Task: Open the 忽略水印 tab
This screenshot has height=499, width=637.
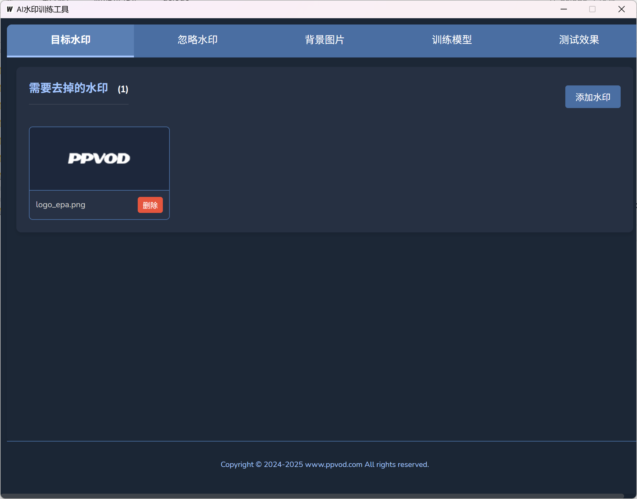Action: coord(197,40)
